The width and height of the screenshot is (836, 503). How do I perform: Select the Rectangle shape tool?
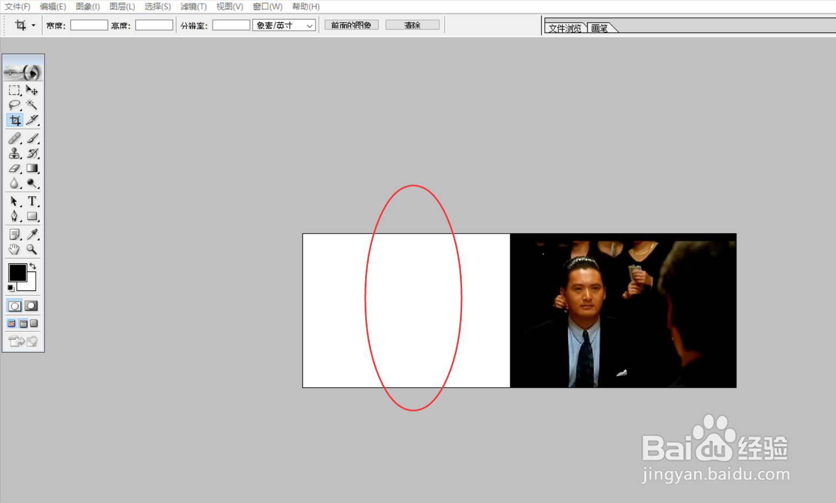click(x=32, y=216)
